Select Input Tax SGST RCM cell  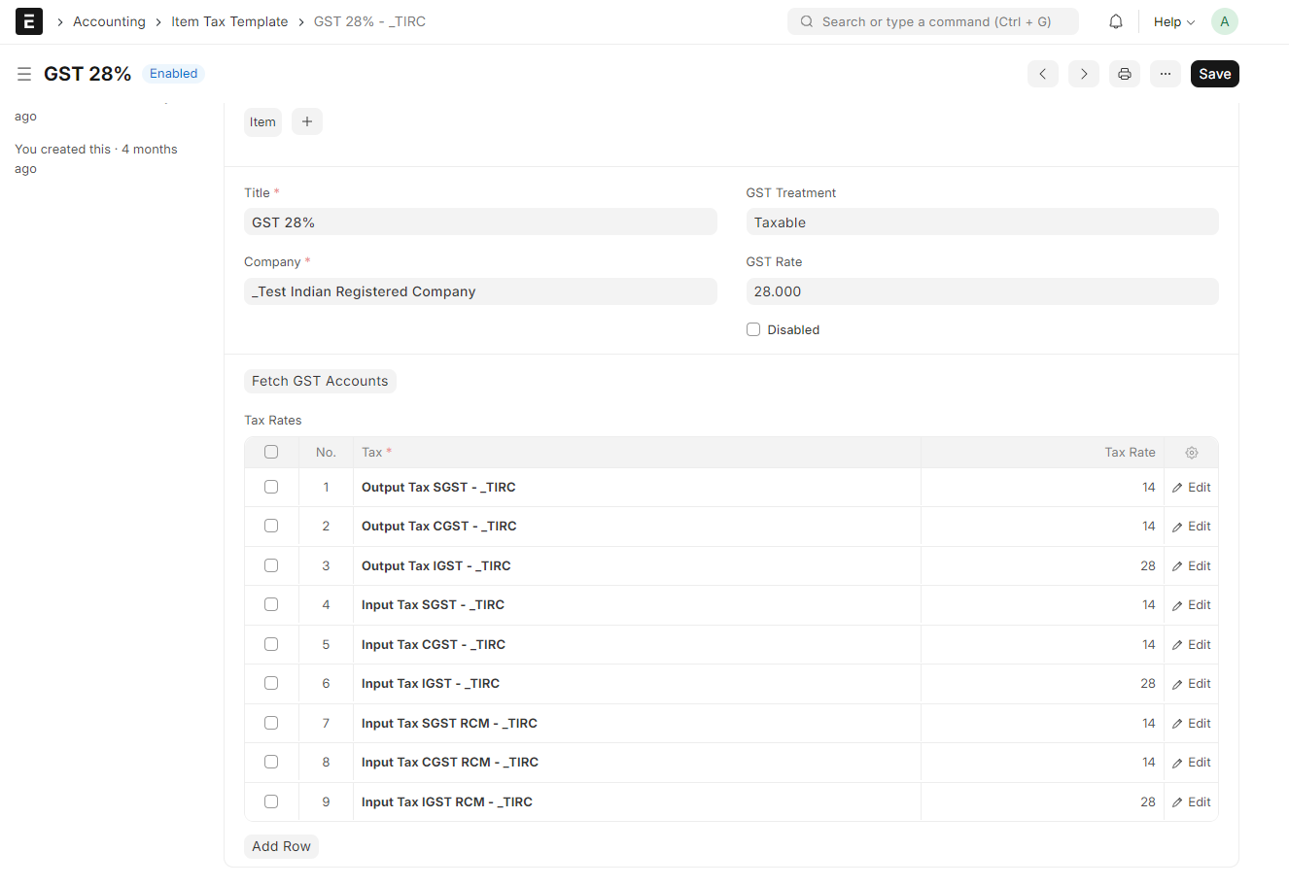637,724
